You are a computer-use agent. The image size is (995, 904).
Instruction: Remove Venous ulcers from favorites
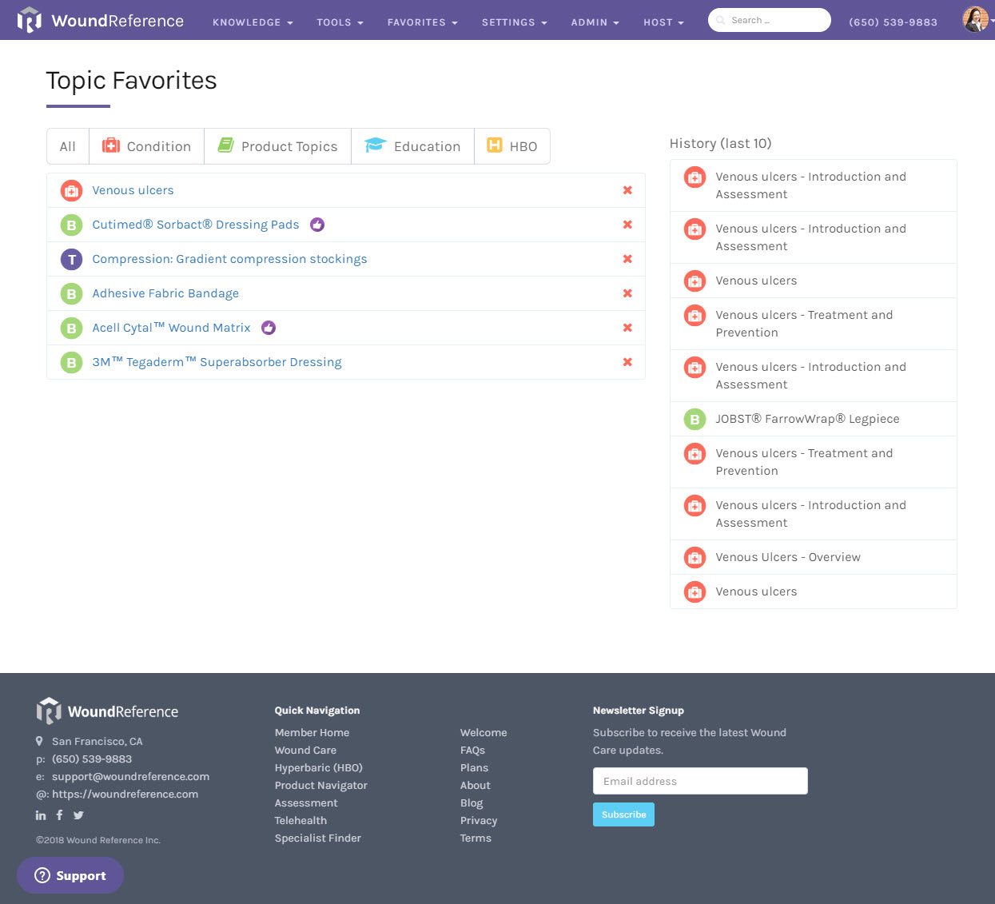pyautogui.click(x=627, y=190)
